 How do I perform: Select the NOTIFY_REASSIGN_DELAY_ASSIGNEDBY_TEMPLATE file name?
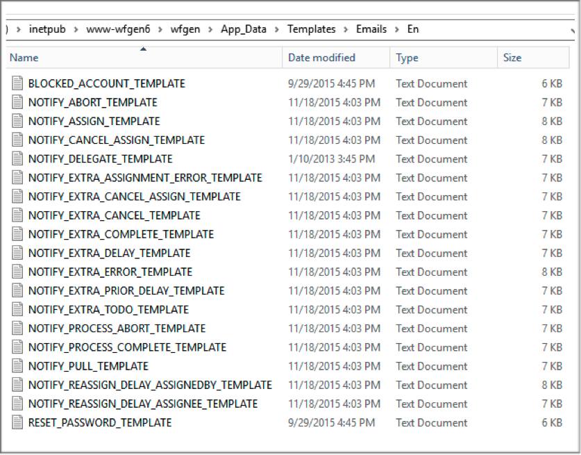[x=150, y=385]
